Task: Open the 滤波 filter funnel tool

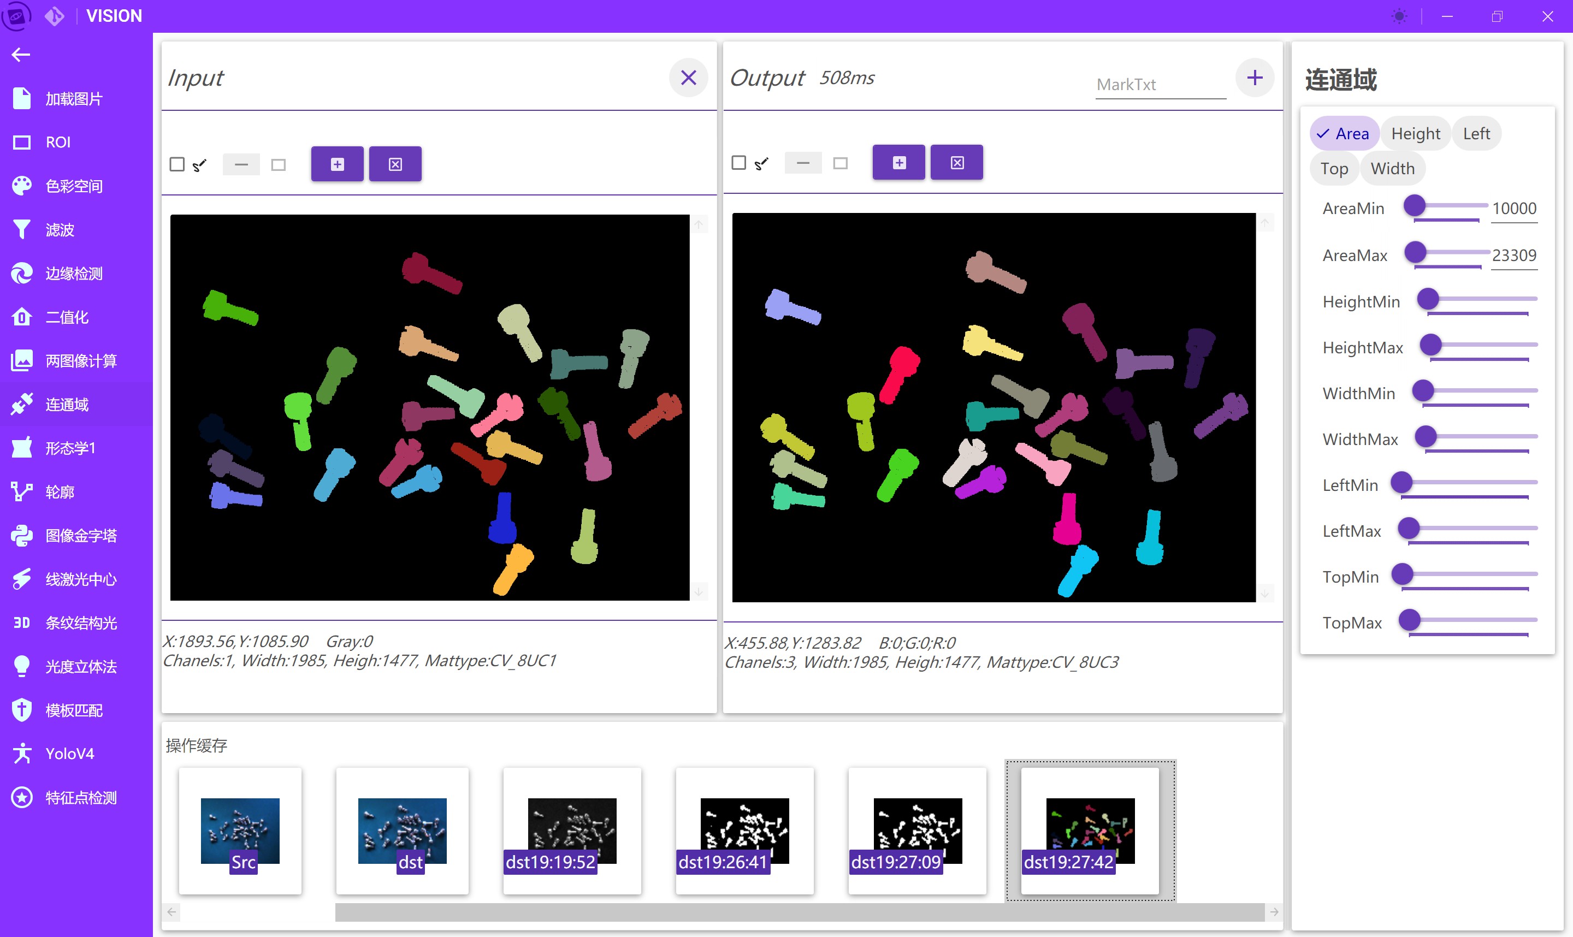Action: [60, 230]
